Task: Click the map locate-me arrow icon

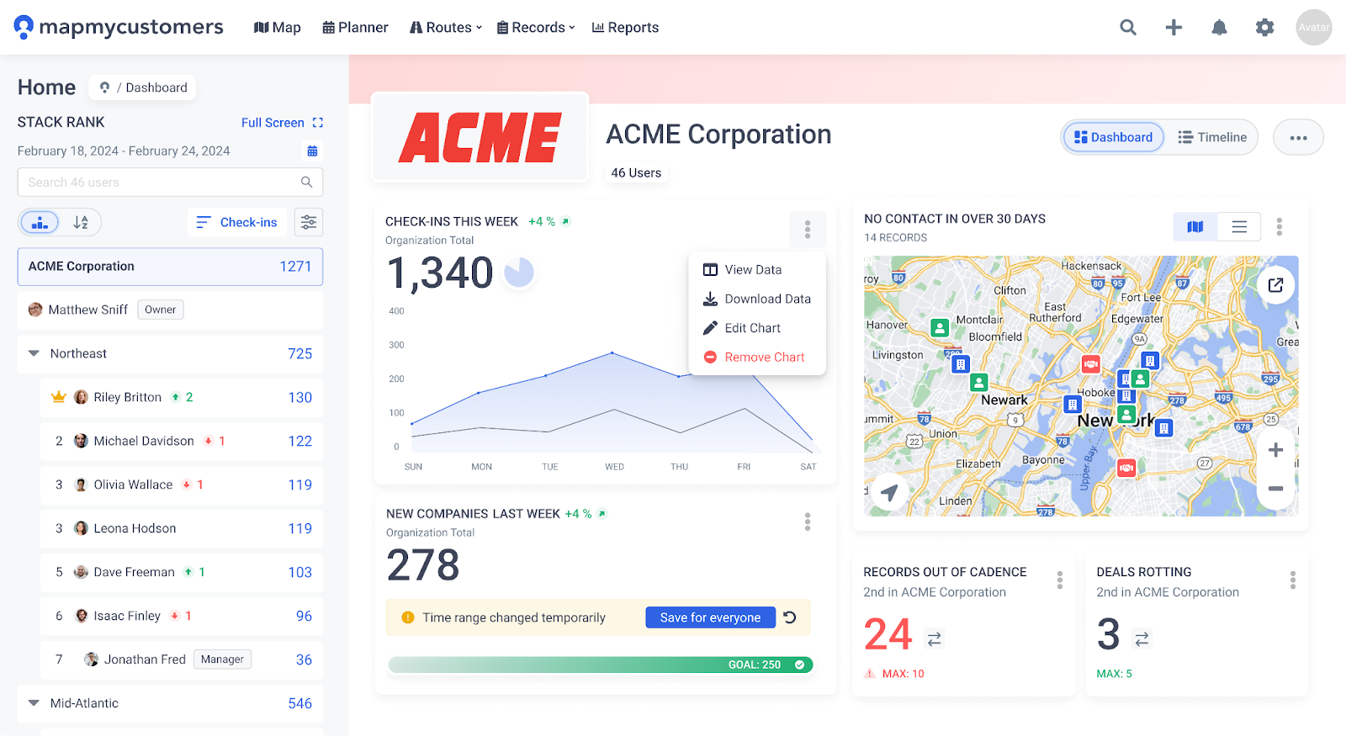Action: click(x=889, y=492)
